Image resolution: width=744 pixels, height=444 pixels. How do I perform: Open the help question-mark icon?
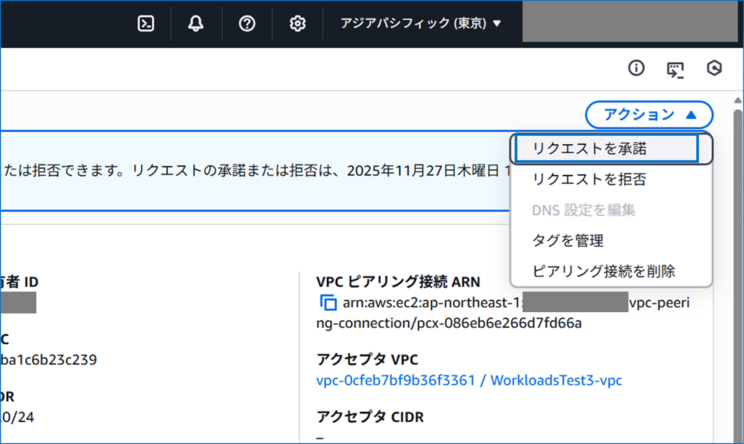point(246,23)
